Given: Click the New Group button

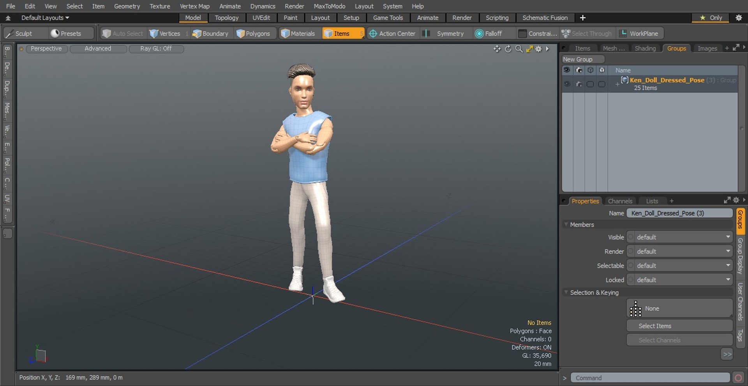Looking at the screenshot, I should tap(583, 59).
